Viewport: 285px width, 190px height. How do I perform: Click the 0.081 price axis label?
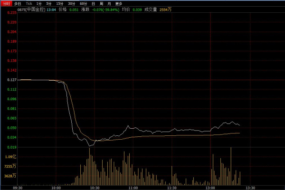pos(12,109)
